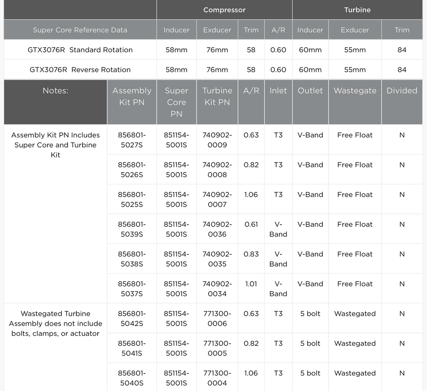This screenshot has width=427, height=391.
Task: Click the T3 inlet in the 856801-5026S row
Action: pyautogui.click(x=278, y=165)
